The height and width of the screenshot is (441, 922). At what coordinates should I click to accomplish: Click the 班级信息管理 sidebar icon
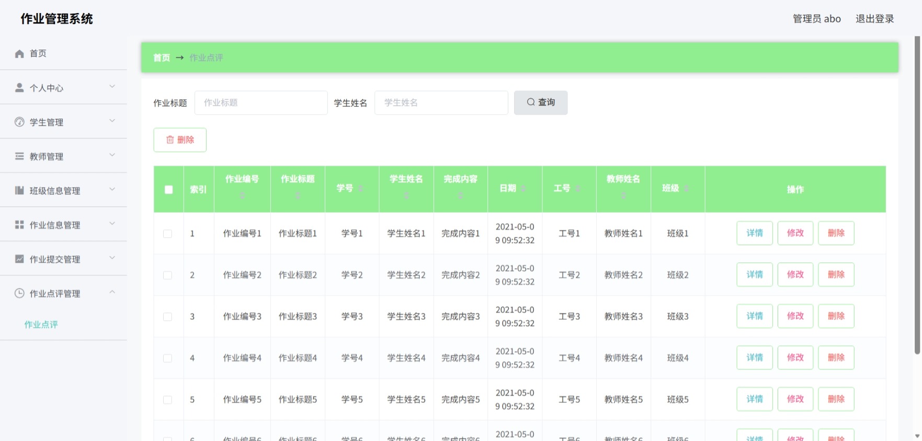(19, 190)
